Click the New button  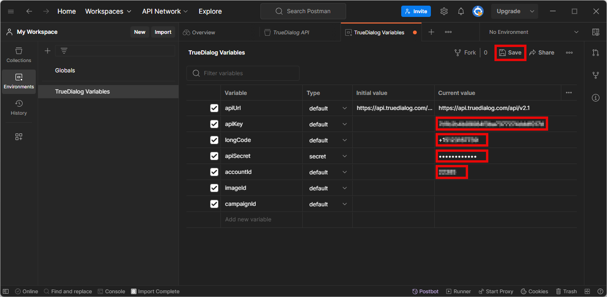coord(140,32)
